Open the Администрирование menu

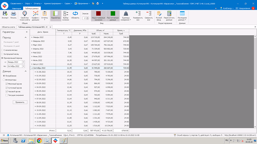53,3
